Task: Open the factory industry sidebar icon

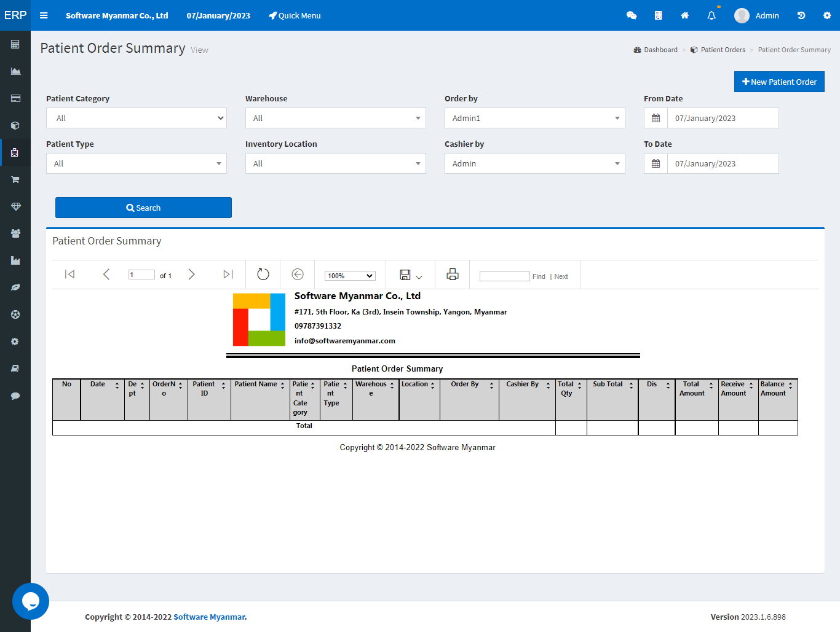Action: 15,260
